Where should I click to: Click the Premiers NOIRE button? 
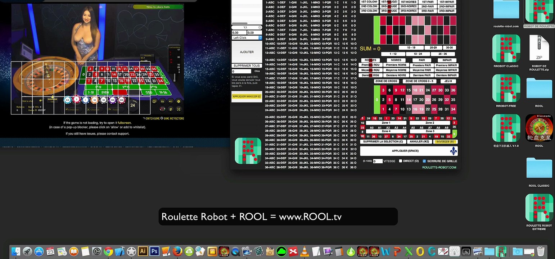(396, 65)
